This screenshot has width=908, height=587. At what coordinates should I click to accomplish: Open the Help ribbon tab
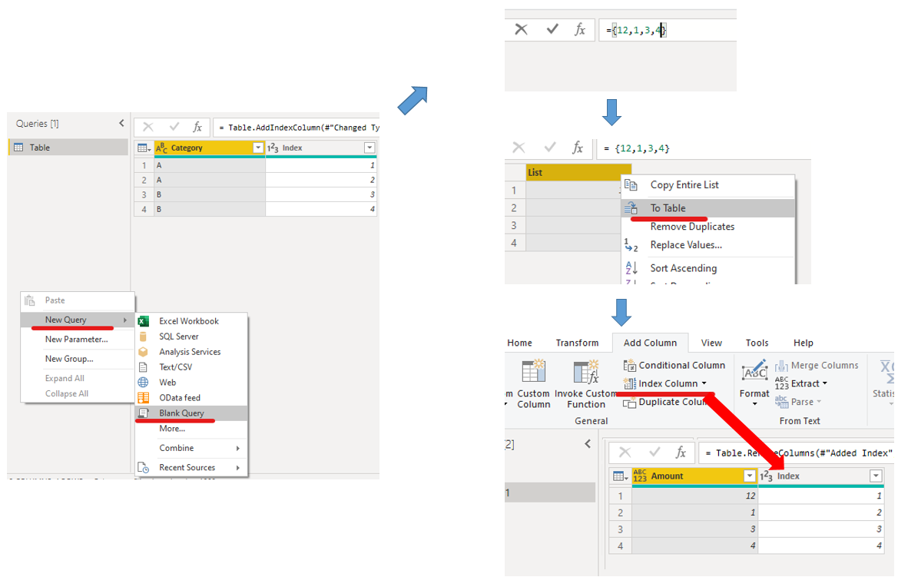click(804, 343)
